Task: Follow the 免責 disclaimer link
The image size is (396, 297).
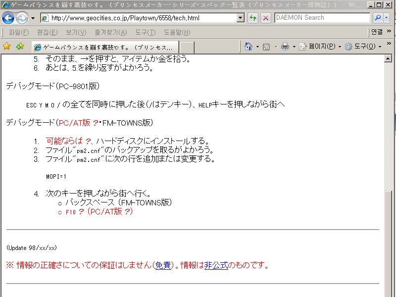Action: click(x=163, y=265)
